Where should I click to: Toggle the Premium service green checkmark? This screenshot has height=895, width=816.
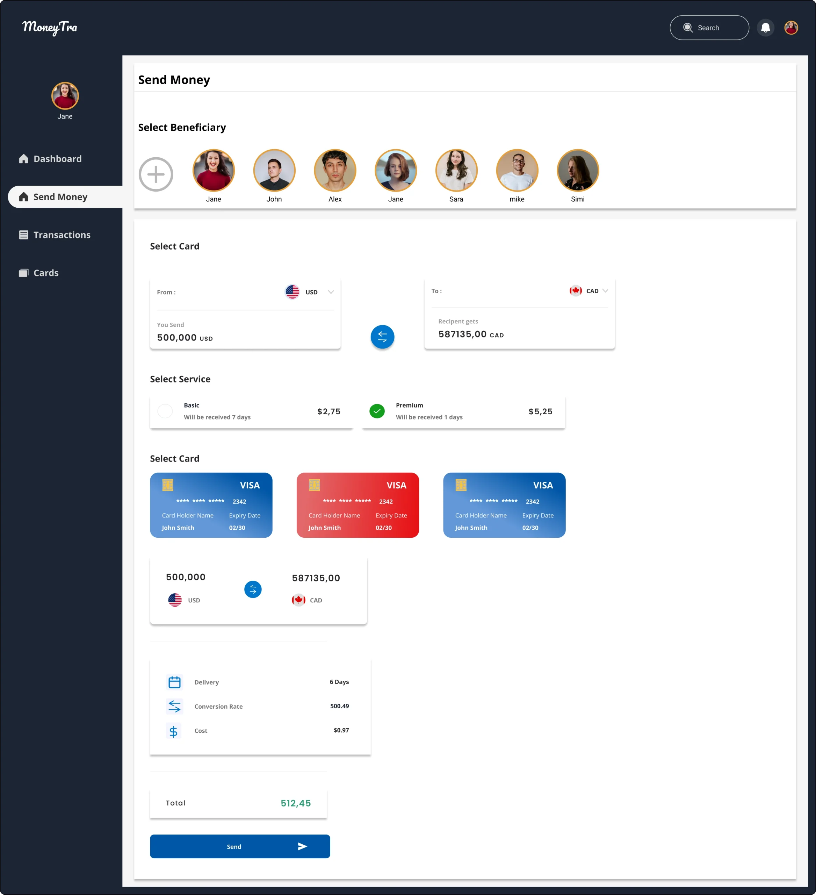[x=377, y=411]
